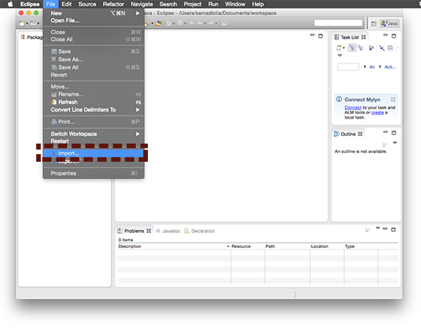Open the Problems view menu triangle
The width and height of the screenshot is (421, 328).
(378, 228)
